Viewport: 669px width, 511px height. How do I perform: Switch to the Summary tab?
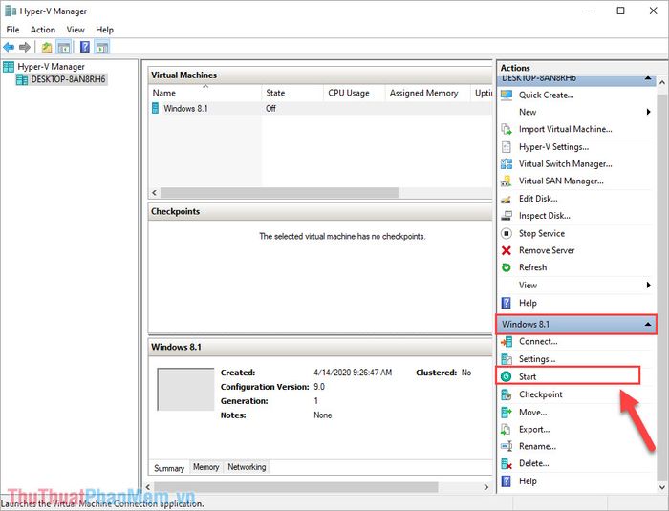(169, 468)
